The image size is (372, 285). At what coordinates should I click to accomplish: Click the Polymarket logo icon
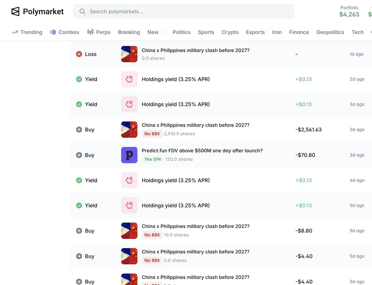15,11
